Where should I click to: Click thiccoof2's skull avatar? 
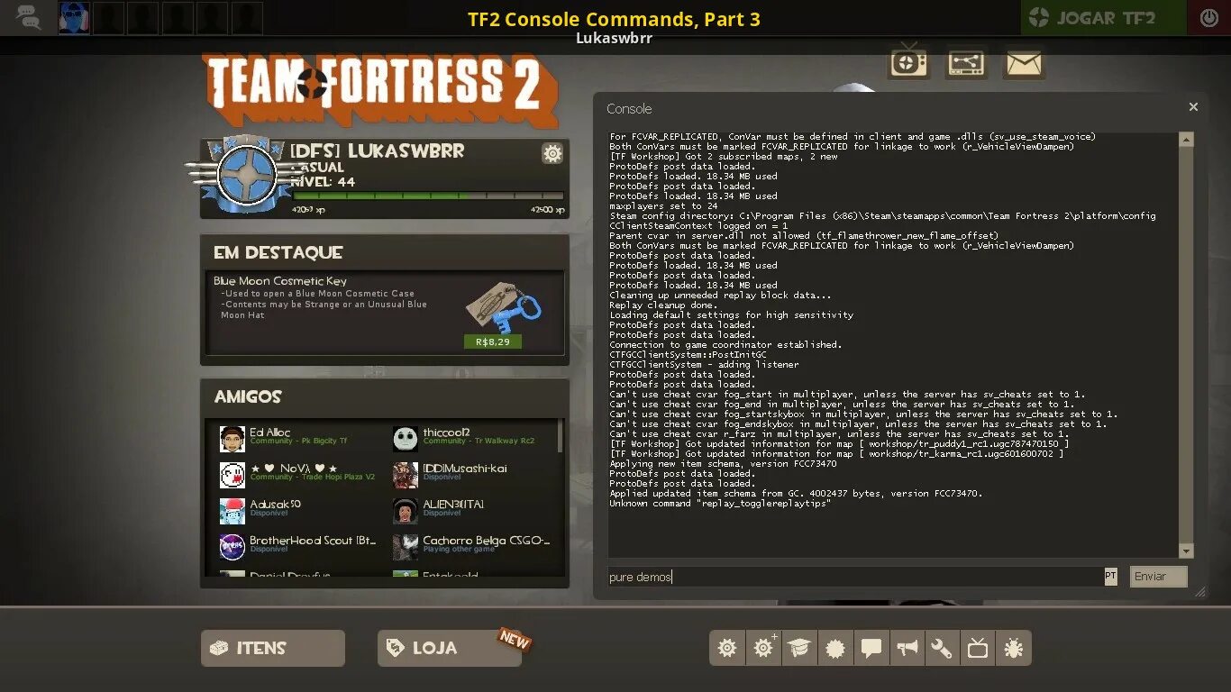(406, 439)
